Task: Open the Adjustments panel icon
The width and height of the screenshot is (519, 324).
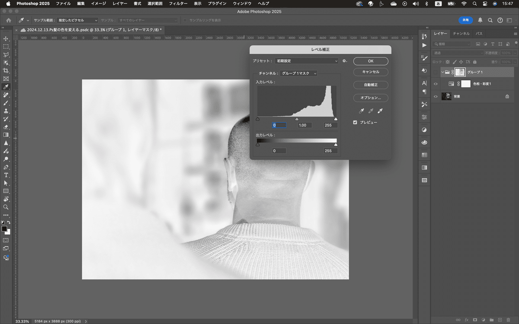Action: tap(424, 130)
